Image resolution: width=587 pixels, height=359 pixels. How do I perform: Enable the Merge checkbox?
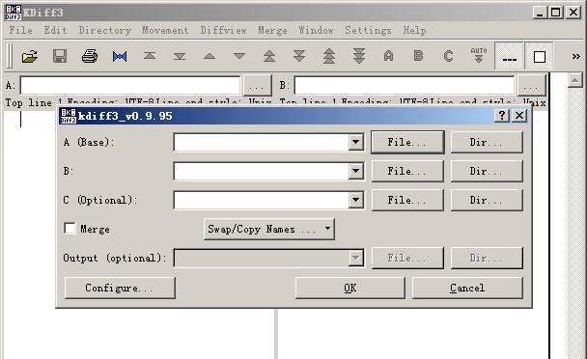click(x=70, y=229)
